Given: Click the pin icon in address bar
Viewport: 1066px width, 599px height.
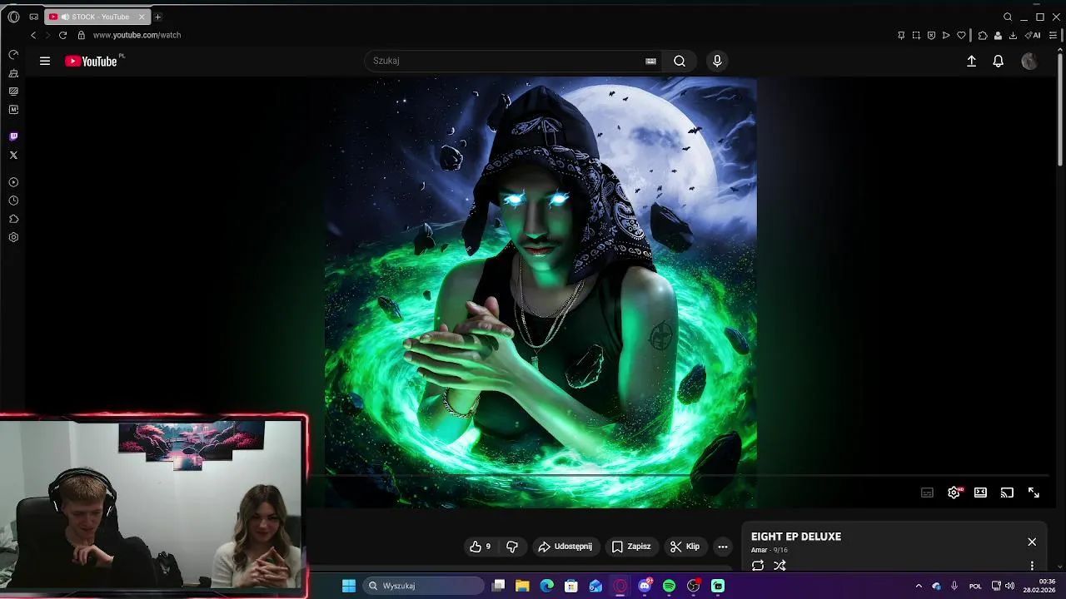Looking at the screenshot, I should 901,35.
